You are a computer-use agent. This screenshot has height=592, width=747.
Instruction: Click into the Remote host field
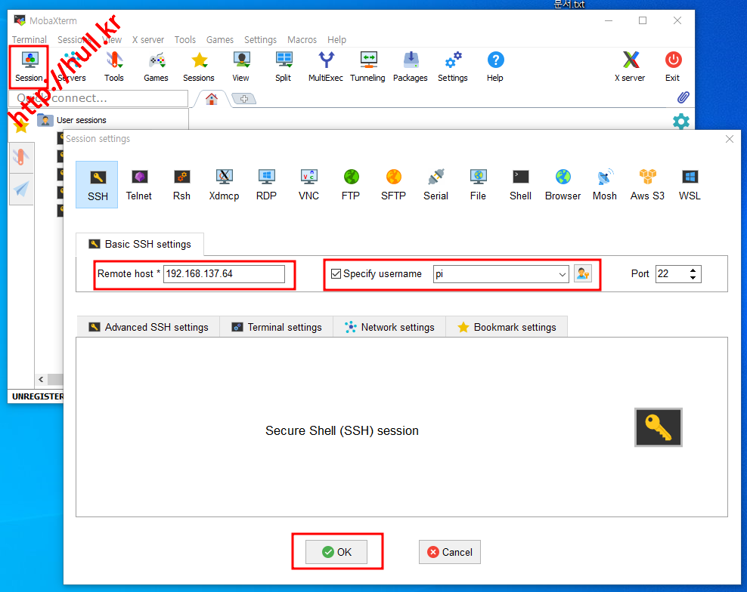224,274
